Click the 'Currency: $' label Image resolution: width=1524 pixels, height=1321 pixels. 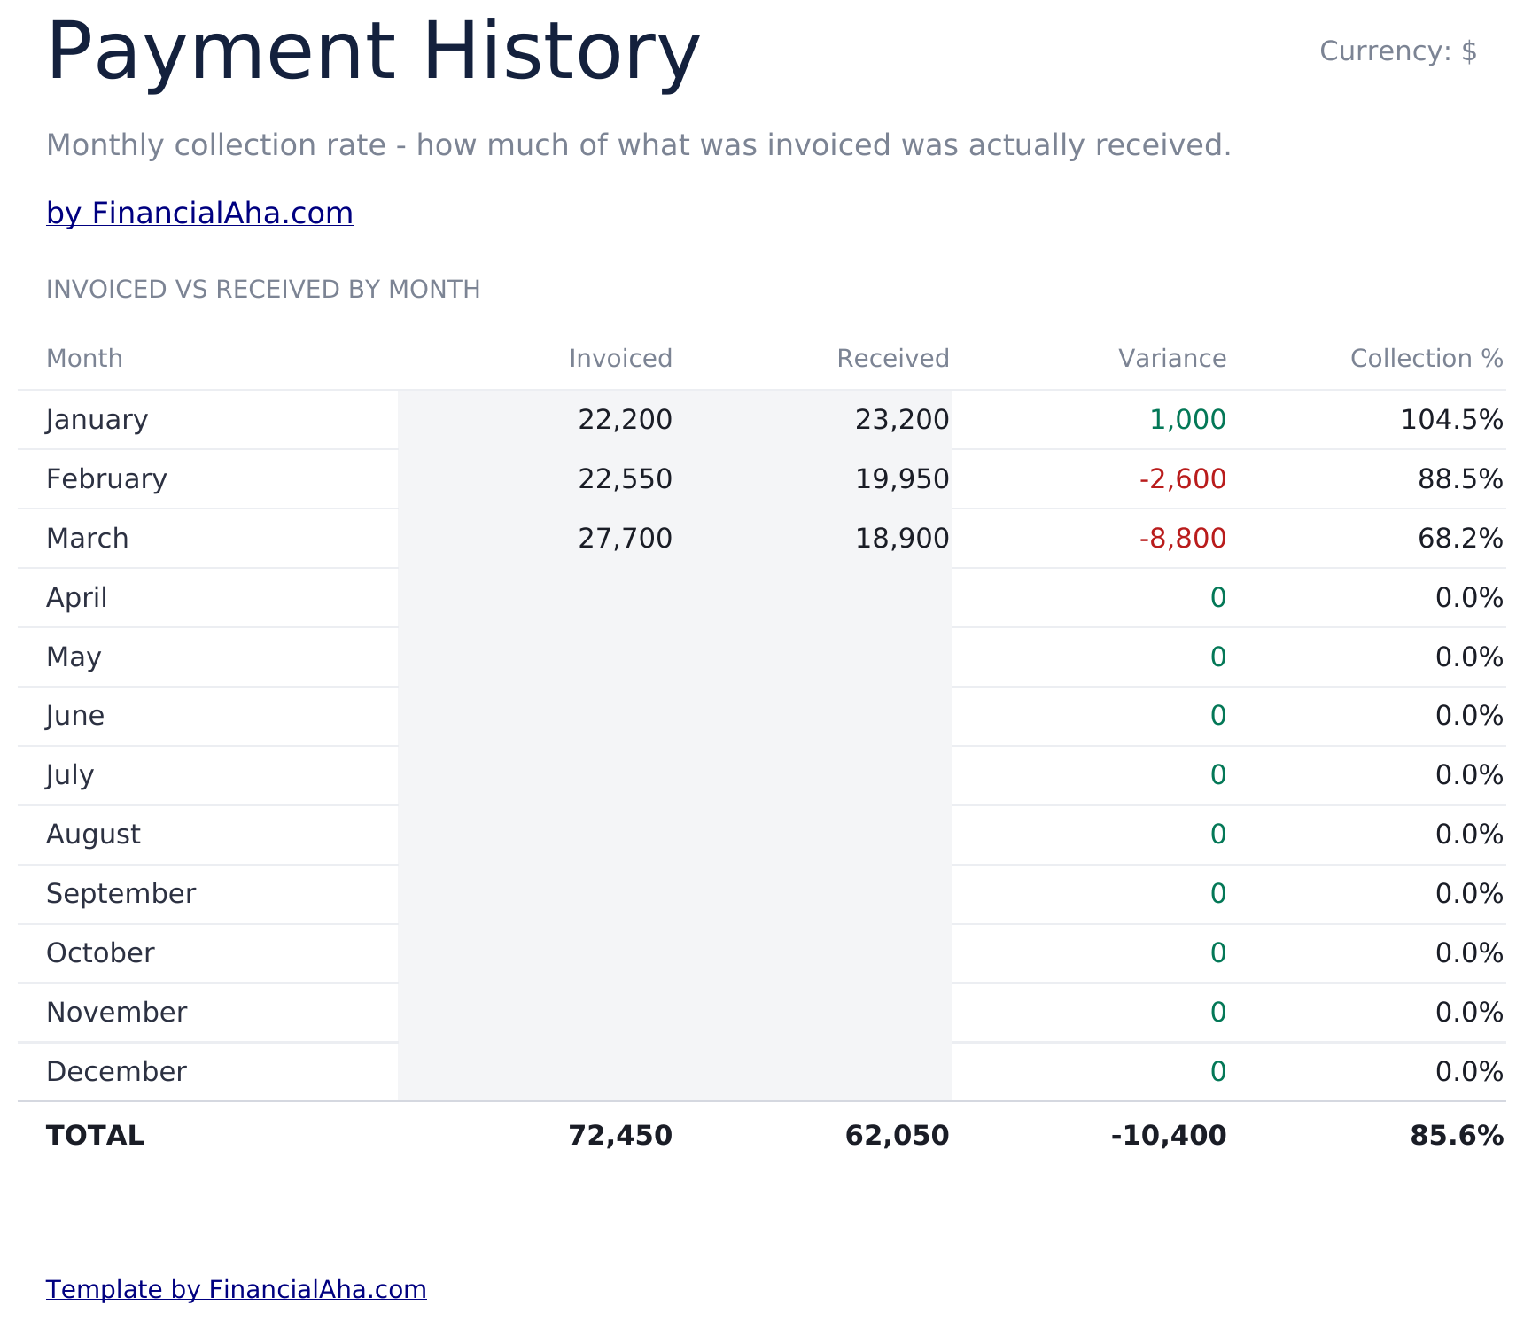[x=1398, y=51]
